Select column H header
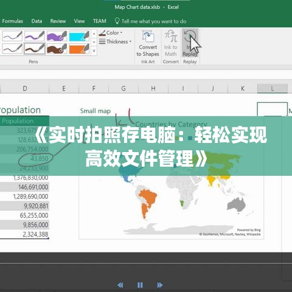This screenshot has height=292, width=292. tap(153, 88)
